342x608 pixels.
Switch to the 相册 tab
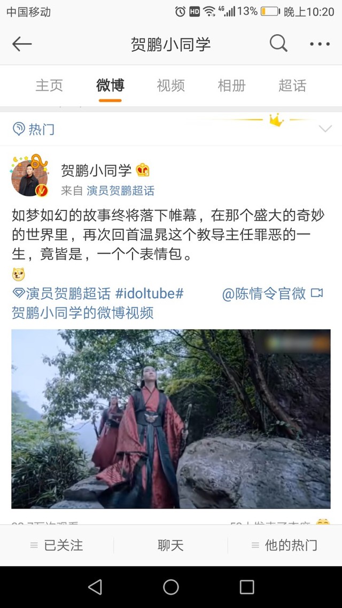click(231, 85)
